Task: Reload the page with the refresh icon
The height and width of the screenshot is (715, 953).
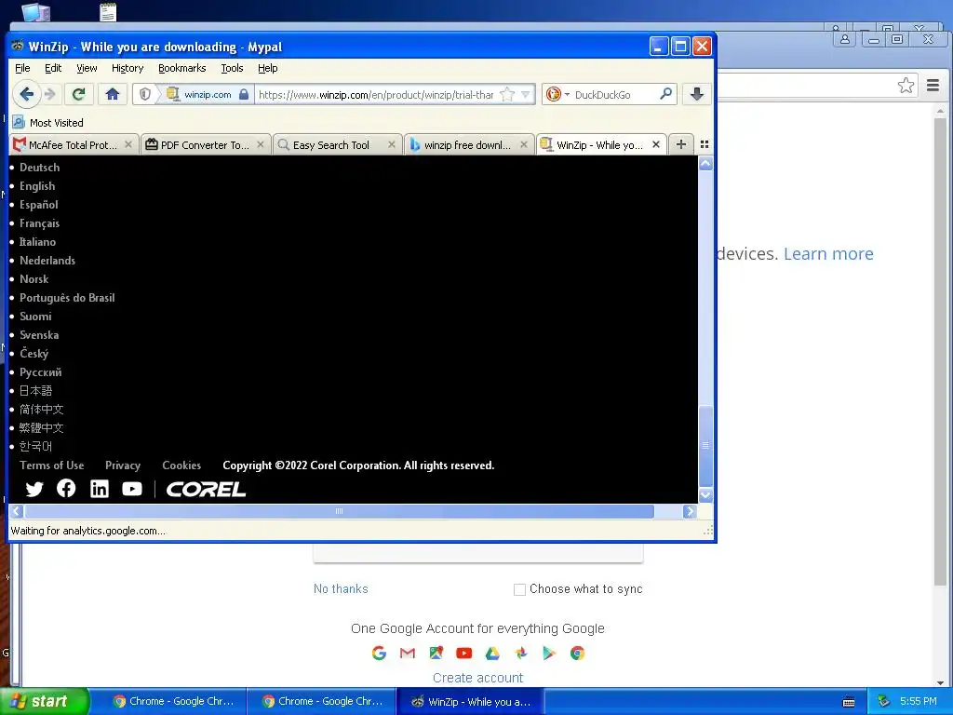Action: pyautogui.click(x=78, y=94)
